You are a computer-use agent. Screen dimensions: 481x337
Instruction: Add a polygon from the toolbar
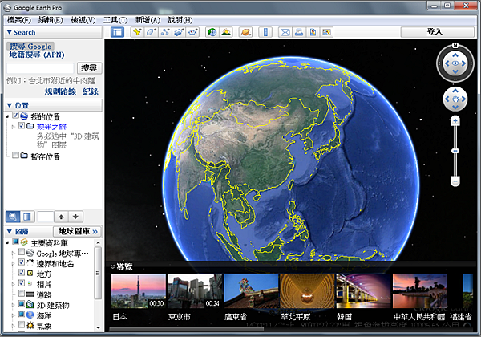(152, 32)
